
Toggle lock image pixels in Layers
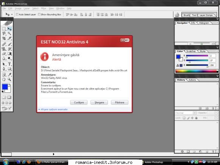(188, 118)
